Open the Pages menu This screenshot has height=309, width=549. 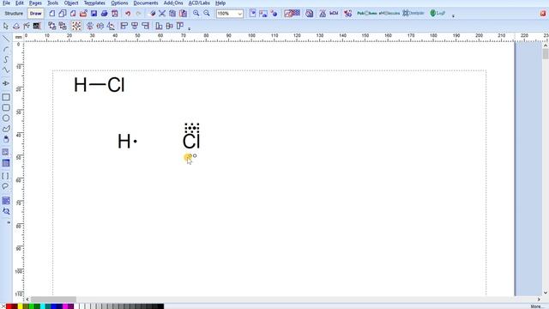tap(35, 3)
